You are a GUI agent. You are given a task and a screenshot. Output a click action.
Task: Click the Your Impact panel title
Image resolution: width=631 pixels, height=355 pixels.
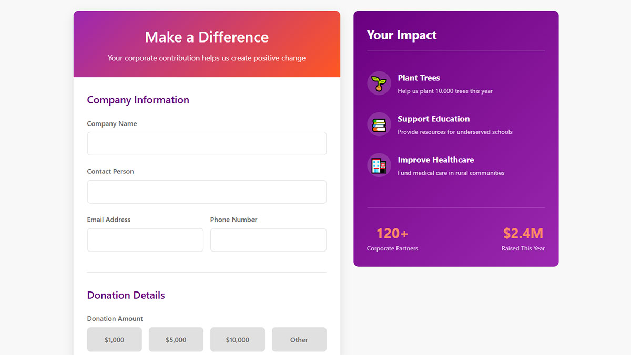pyautogui.click(x=402, y=35)
